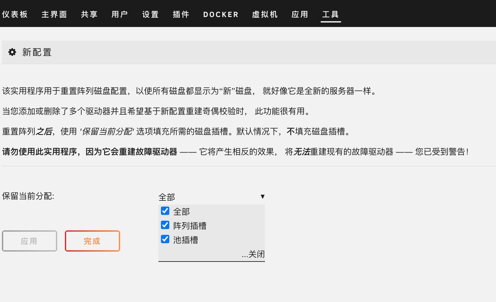Click the gear icon beside 新配置

(12, 52)
